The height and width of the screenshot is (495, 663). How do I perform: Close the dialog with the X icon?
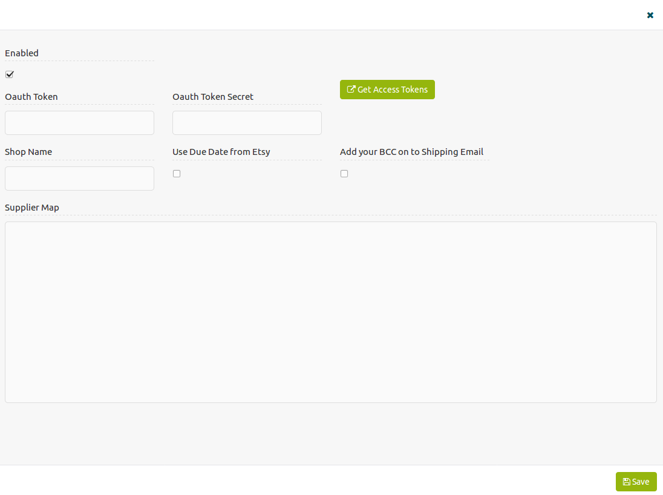[650, 15]
